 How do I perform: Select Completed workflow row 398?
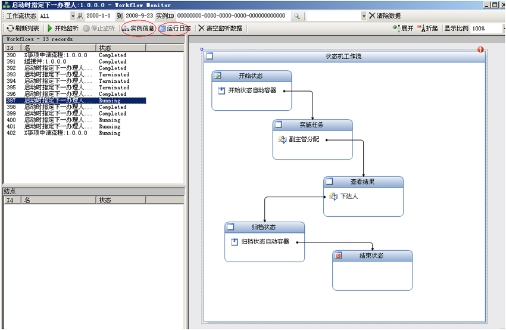pos(76,107)
